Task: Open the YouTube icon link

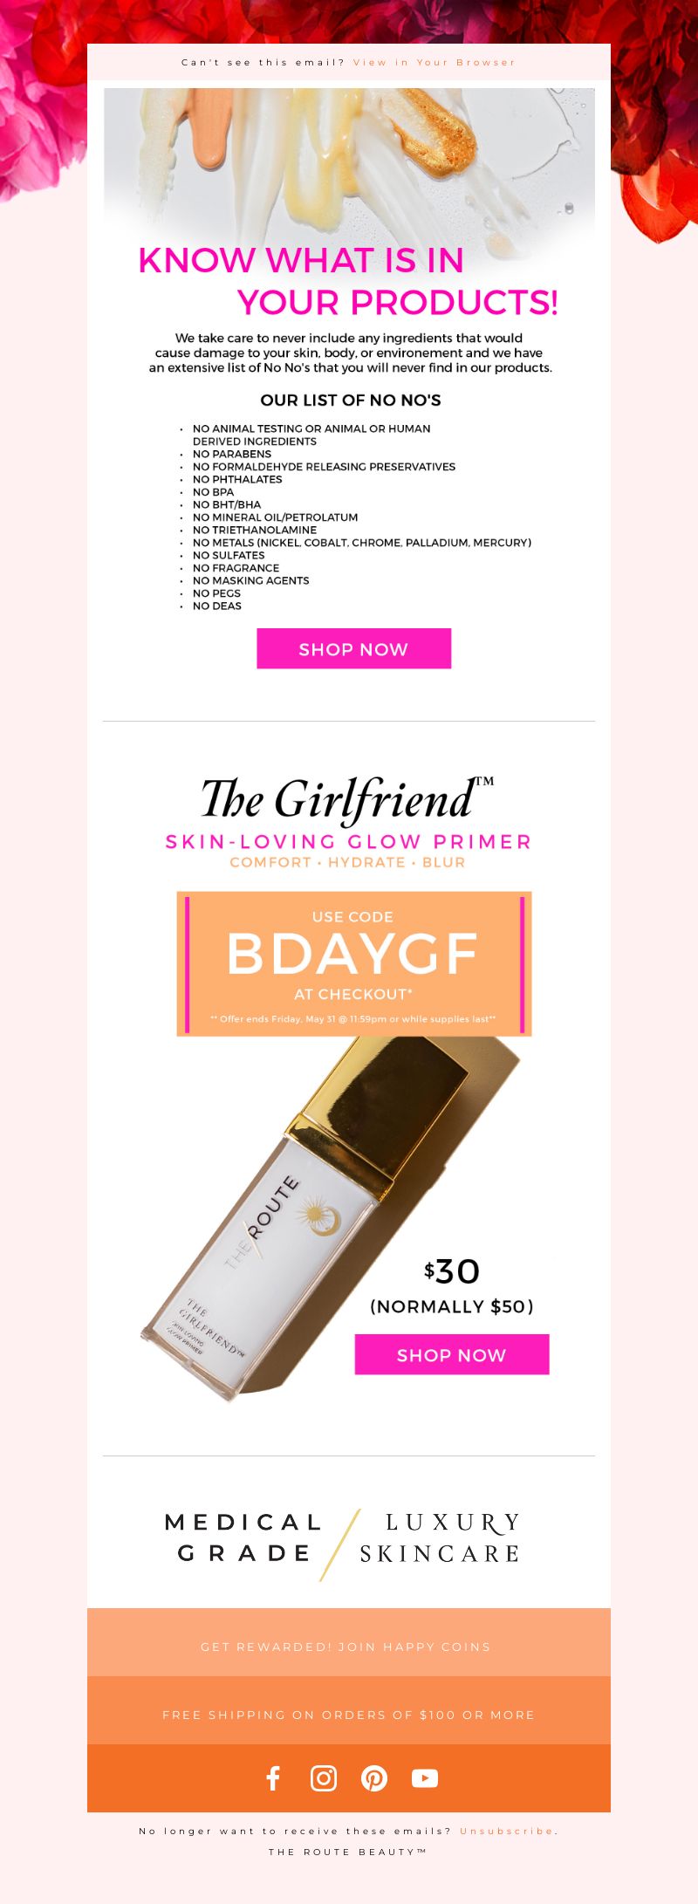Action: [425, 1778]
